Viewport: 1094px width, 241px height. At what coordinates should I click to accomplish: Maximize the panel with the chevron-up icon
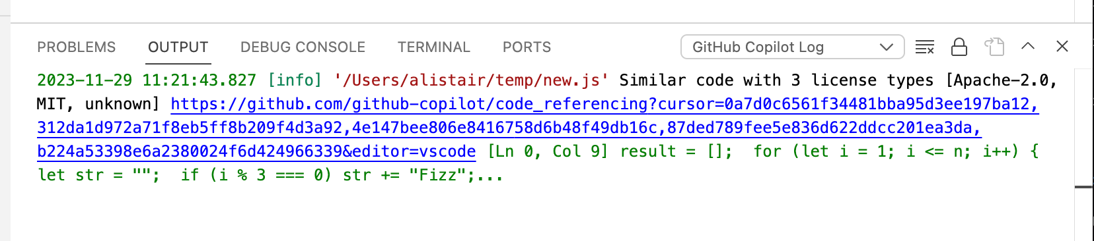[x=1028, y=46]
